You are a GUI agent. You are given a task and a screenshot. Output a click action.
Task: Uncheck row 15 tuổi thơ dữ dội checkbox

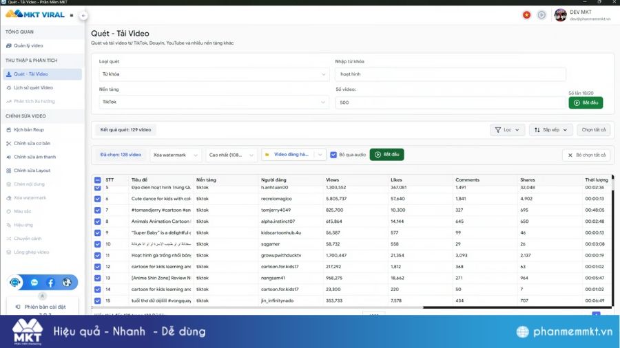(x=97, y=301)
